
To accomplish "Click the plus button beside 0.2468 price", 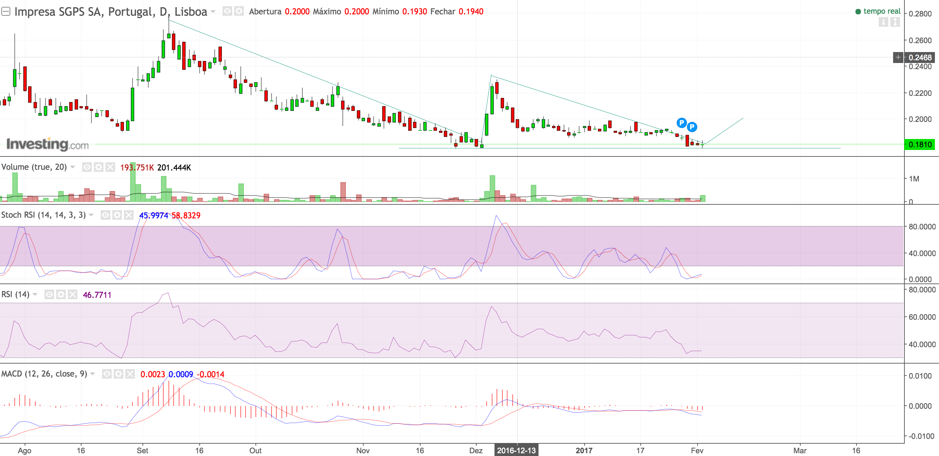I will [x=898, y=58].
